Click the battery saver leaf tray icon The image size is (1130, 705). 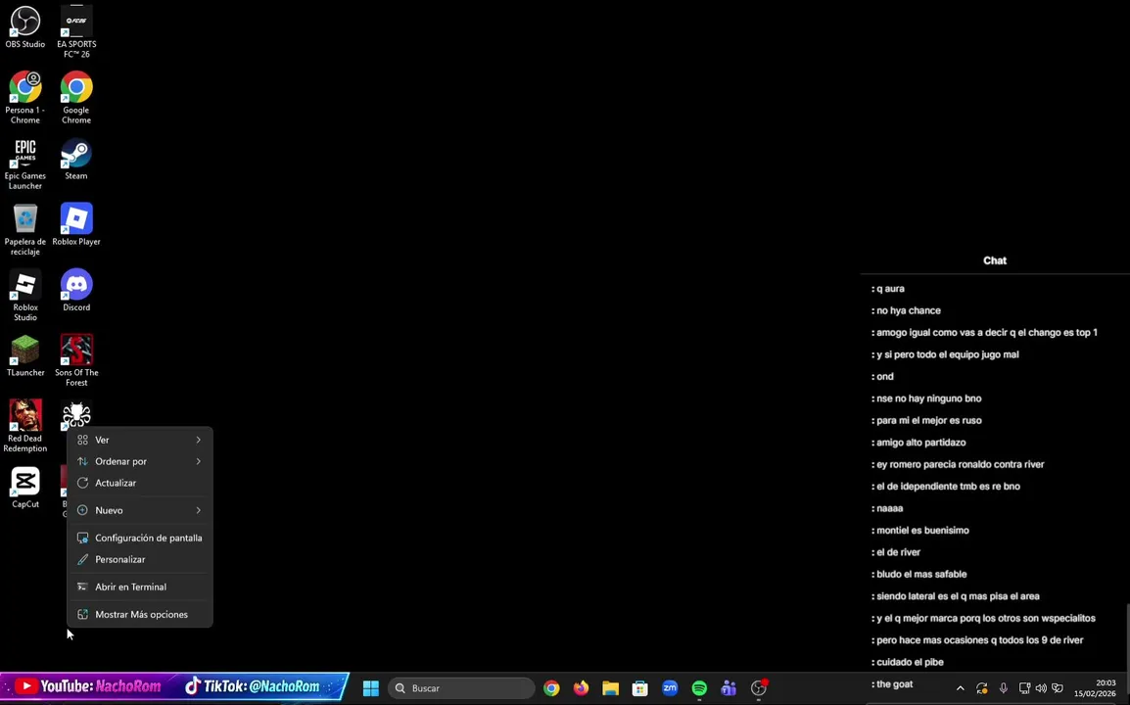(1058, 688)
